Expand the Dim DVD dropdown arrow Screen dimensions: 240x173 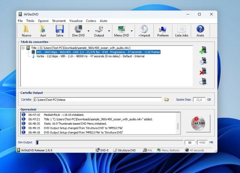click(88, 31)
